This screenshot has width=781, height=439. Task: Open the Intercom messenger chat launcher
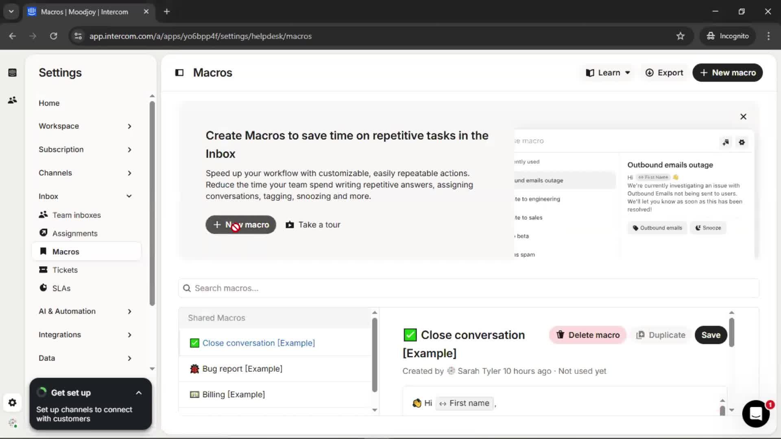point(756,414)
